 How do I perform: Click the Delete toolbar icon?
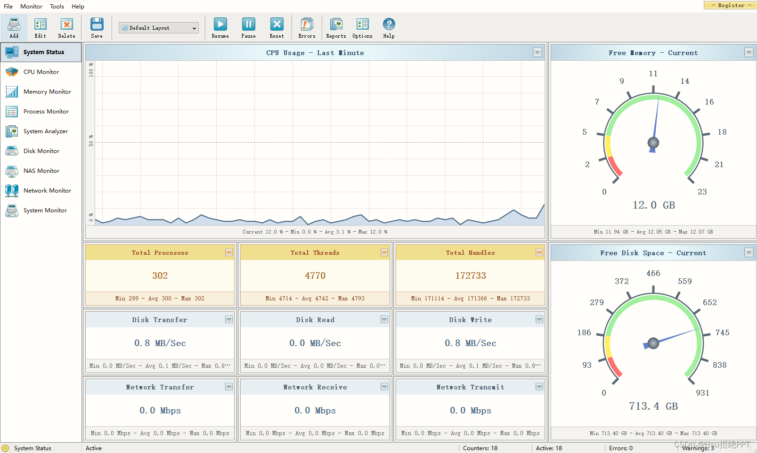(66, 27)
